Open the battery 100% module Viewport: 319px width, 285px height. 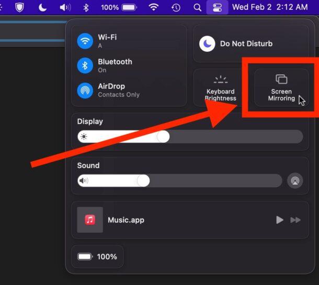(97, 257)
